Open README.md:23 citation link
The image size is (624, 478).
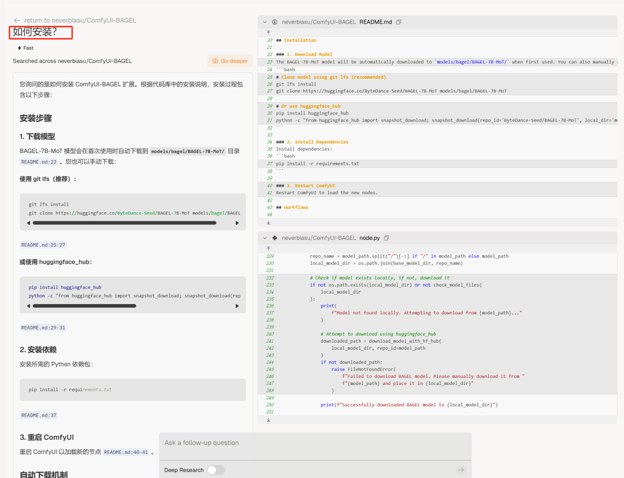(x=39, y=162)
